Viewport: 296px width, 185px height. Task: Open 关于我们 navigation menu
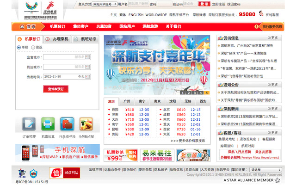click(x=173, y=26)
